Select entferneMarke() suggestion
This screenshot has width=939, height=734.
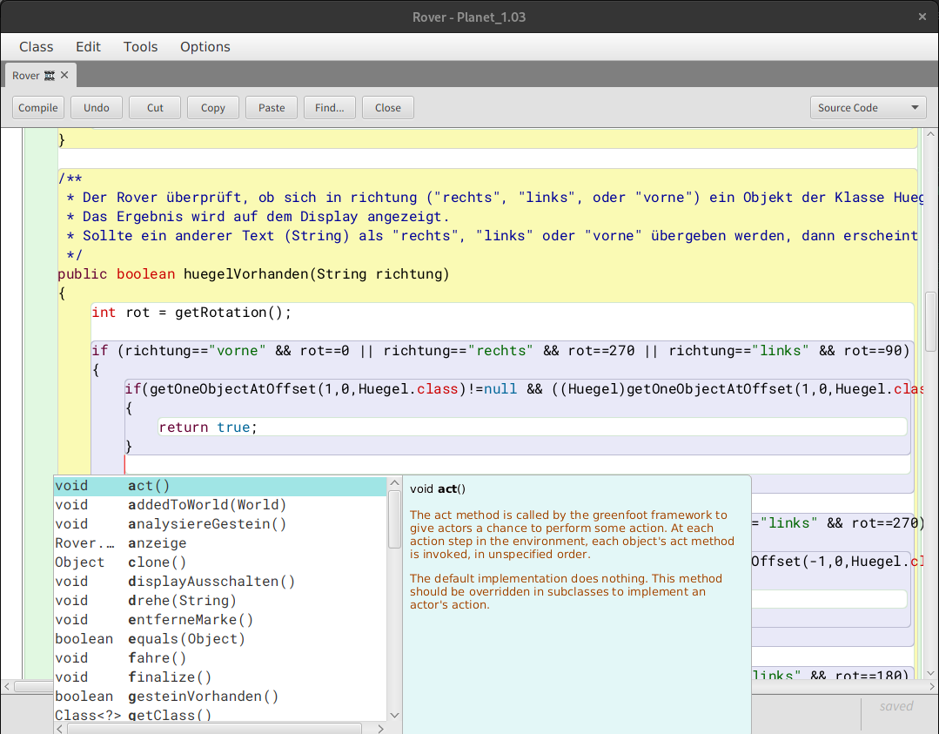pyautogui.click(x=220, y=620)
